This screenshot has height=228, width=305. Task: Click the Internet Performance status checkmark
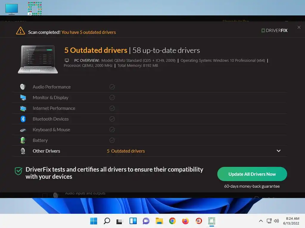112,108
